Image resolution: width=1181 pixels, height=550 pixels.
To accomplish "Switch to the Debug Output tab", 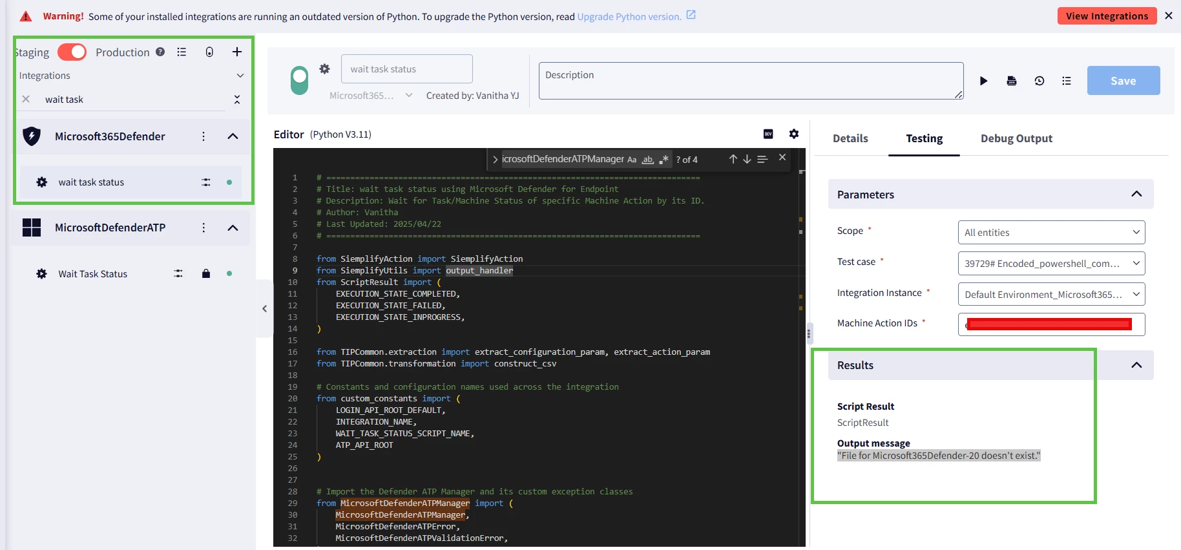I will coord(1016,138).
